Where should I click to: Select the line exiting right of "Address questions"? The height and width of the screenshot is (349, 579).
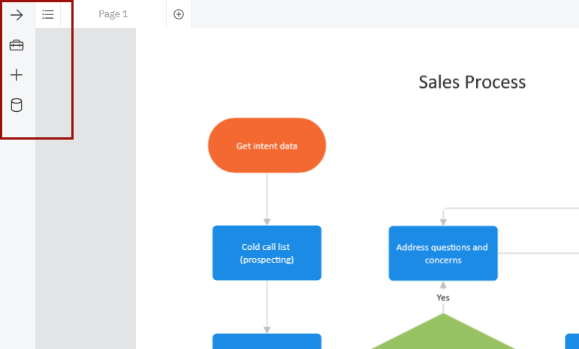click(x=537, y=253)
